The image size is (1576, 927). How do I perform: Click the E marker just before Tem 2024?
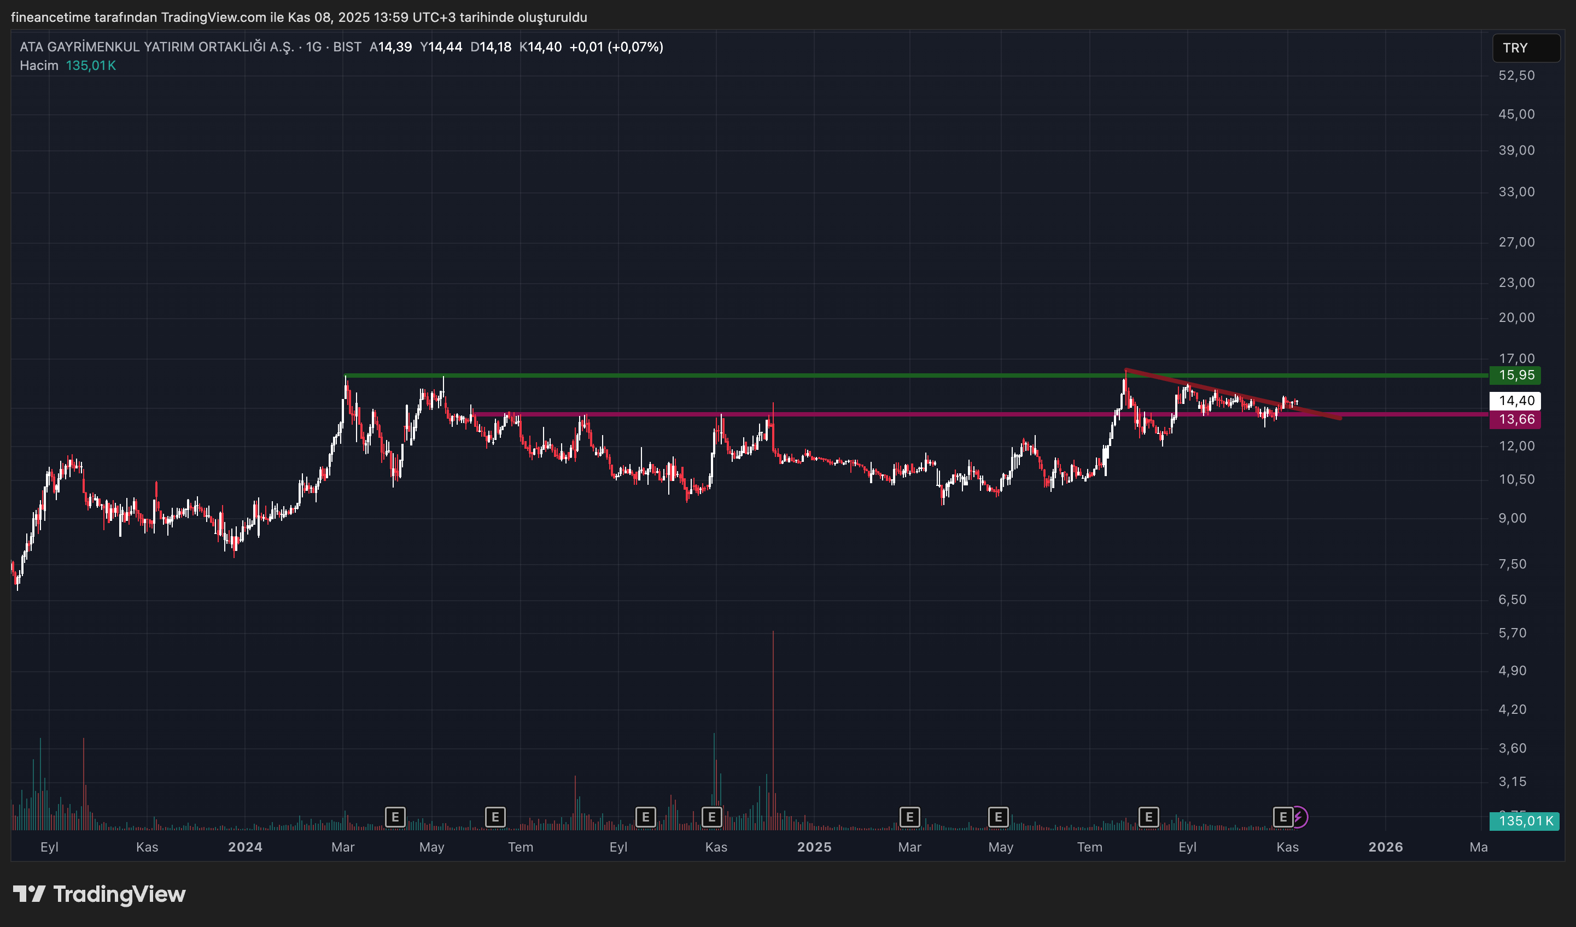(x=495, y=817)
